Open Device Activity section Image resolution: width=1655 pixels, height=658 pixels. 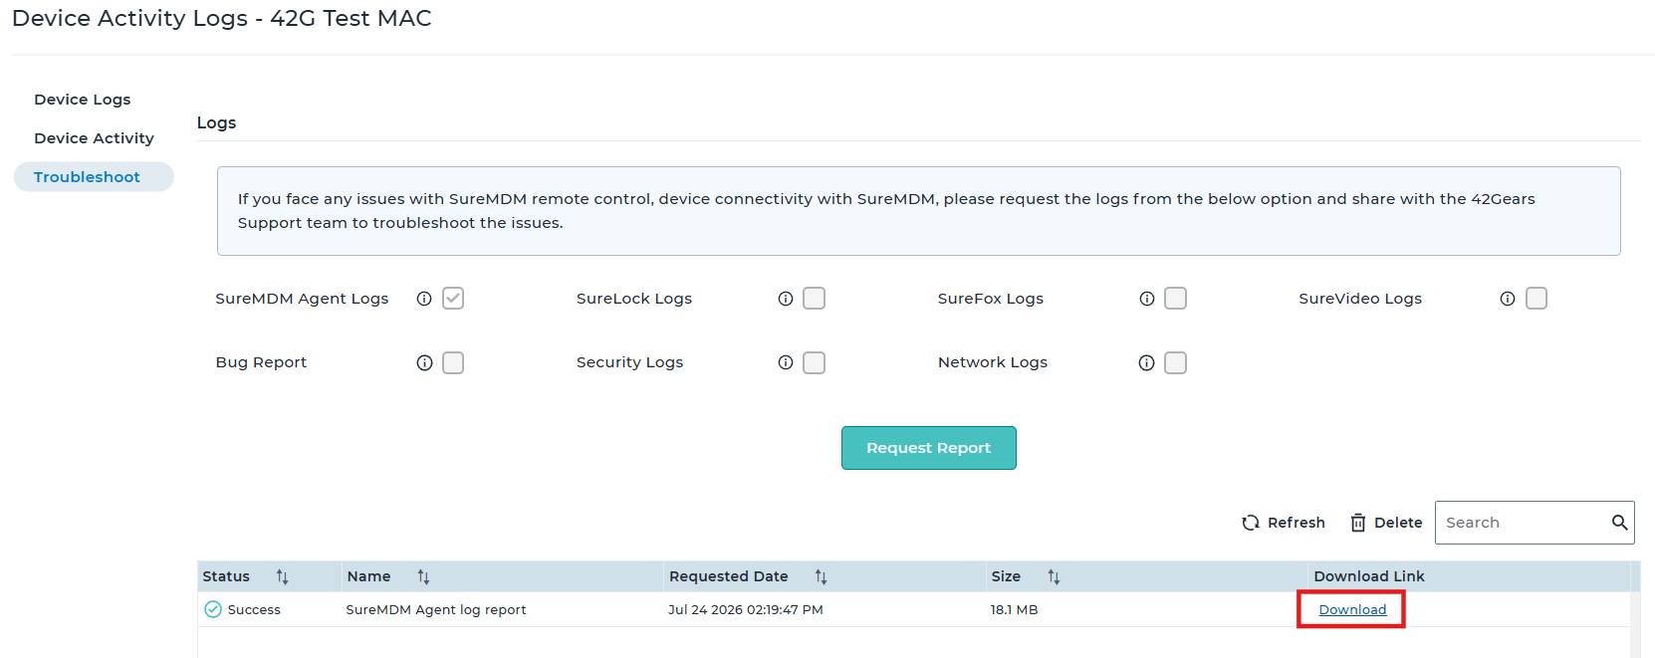pos(94,138)
